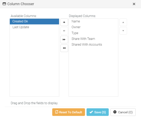Click the single left arrow button
141x125 pixels.
[x=64, y=31]
